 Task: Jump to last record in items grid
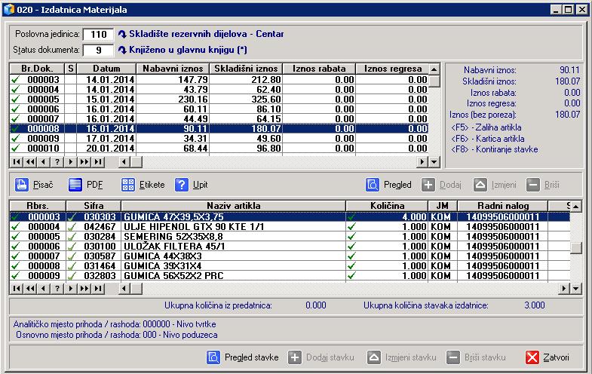click(x=98, y=289)
